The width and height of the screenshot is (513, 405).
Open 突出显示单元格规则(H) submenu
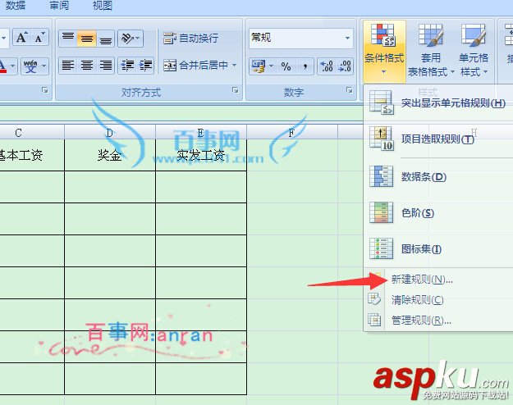438,103
